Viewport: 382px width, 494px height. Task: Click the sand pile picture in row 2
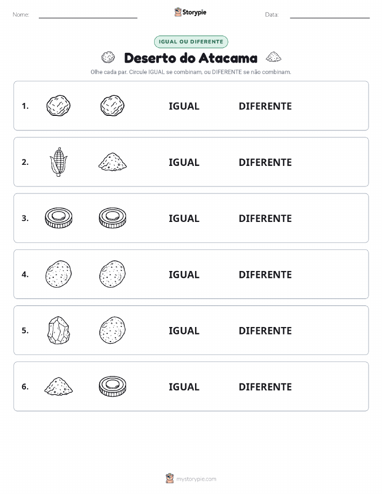coord(113,162)
